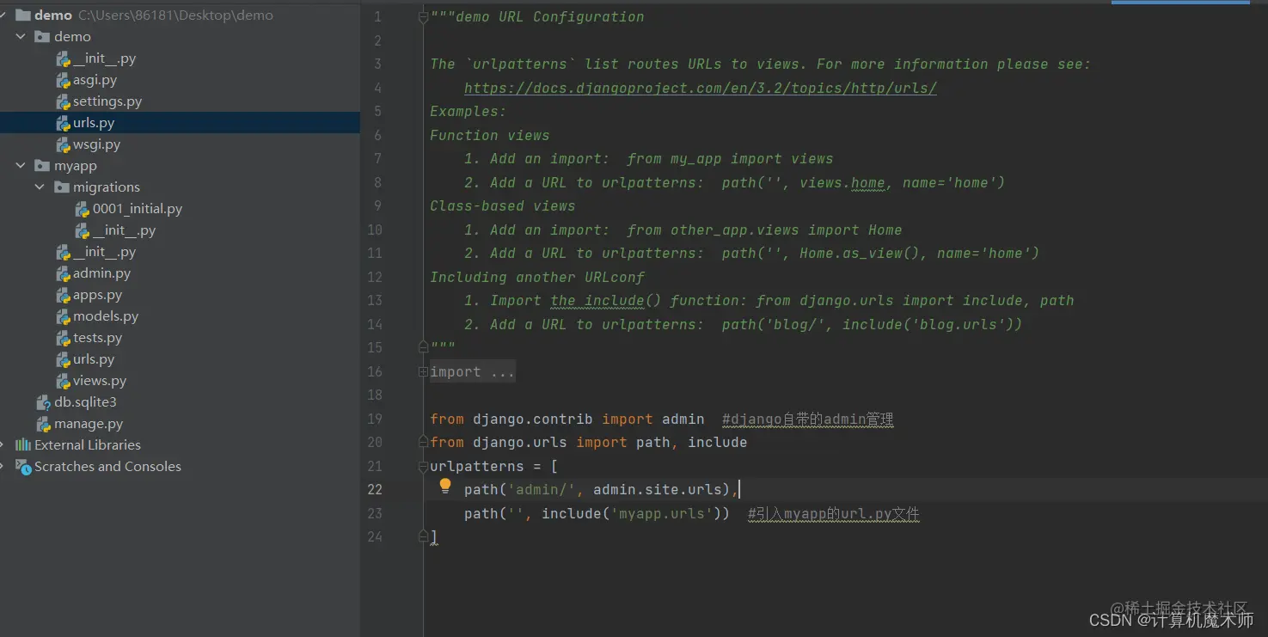
Task: Select the highlighted urls.py in the demo folder
Action: (x=180, y=123)
